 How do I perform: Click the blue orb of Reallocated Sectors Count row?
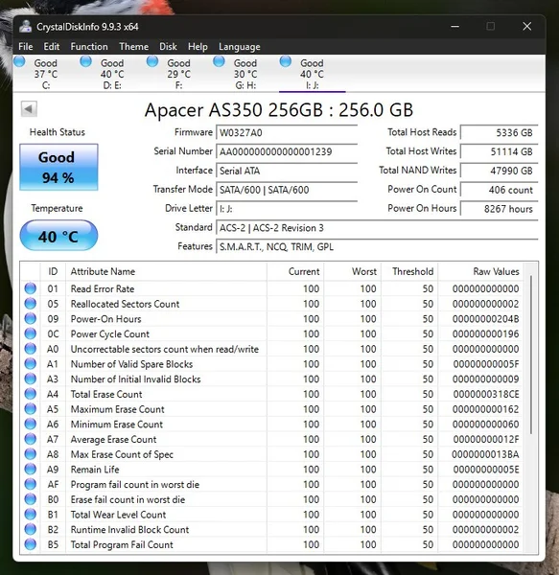click(31, 304)
